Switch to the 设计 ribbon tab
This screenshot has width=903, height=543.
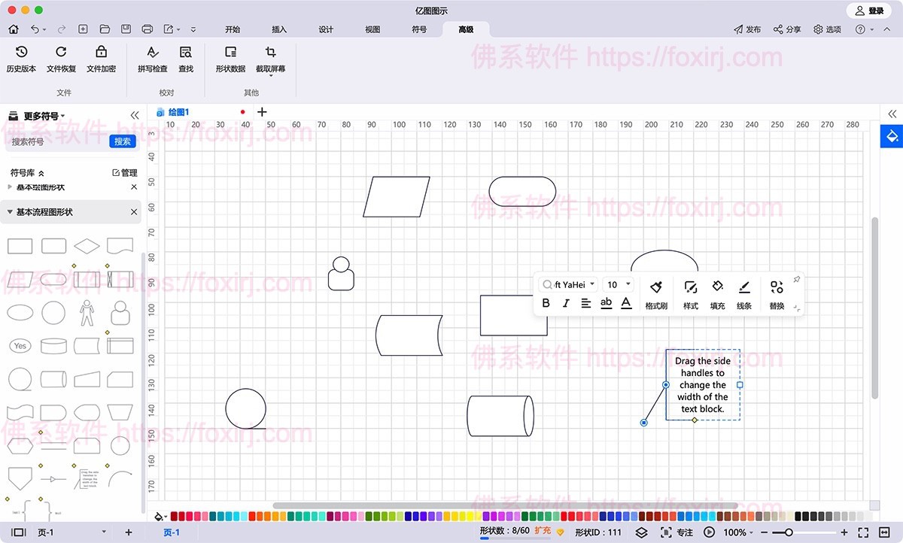(x=326, y=29)
